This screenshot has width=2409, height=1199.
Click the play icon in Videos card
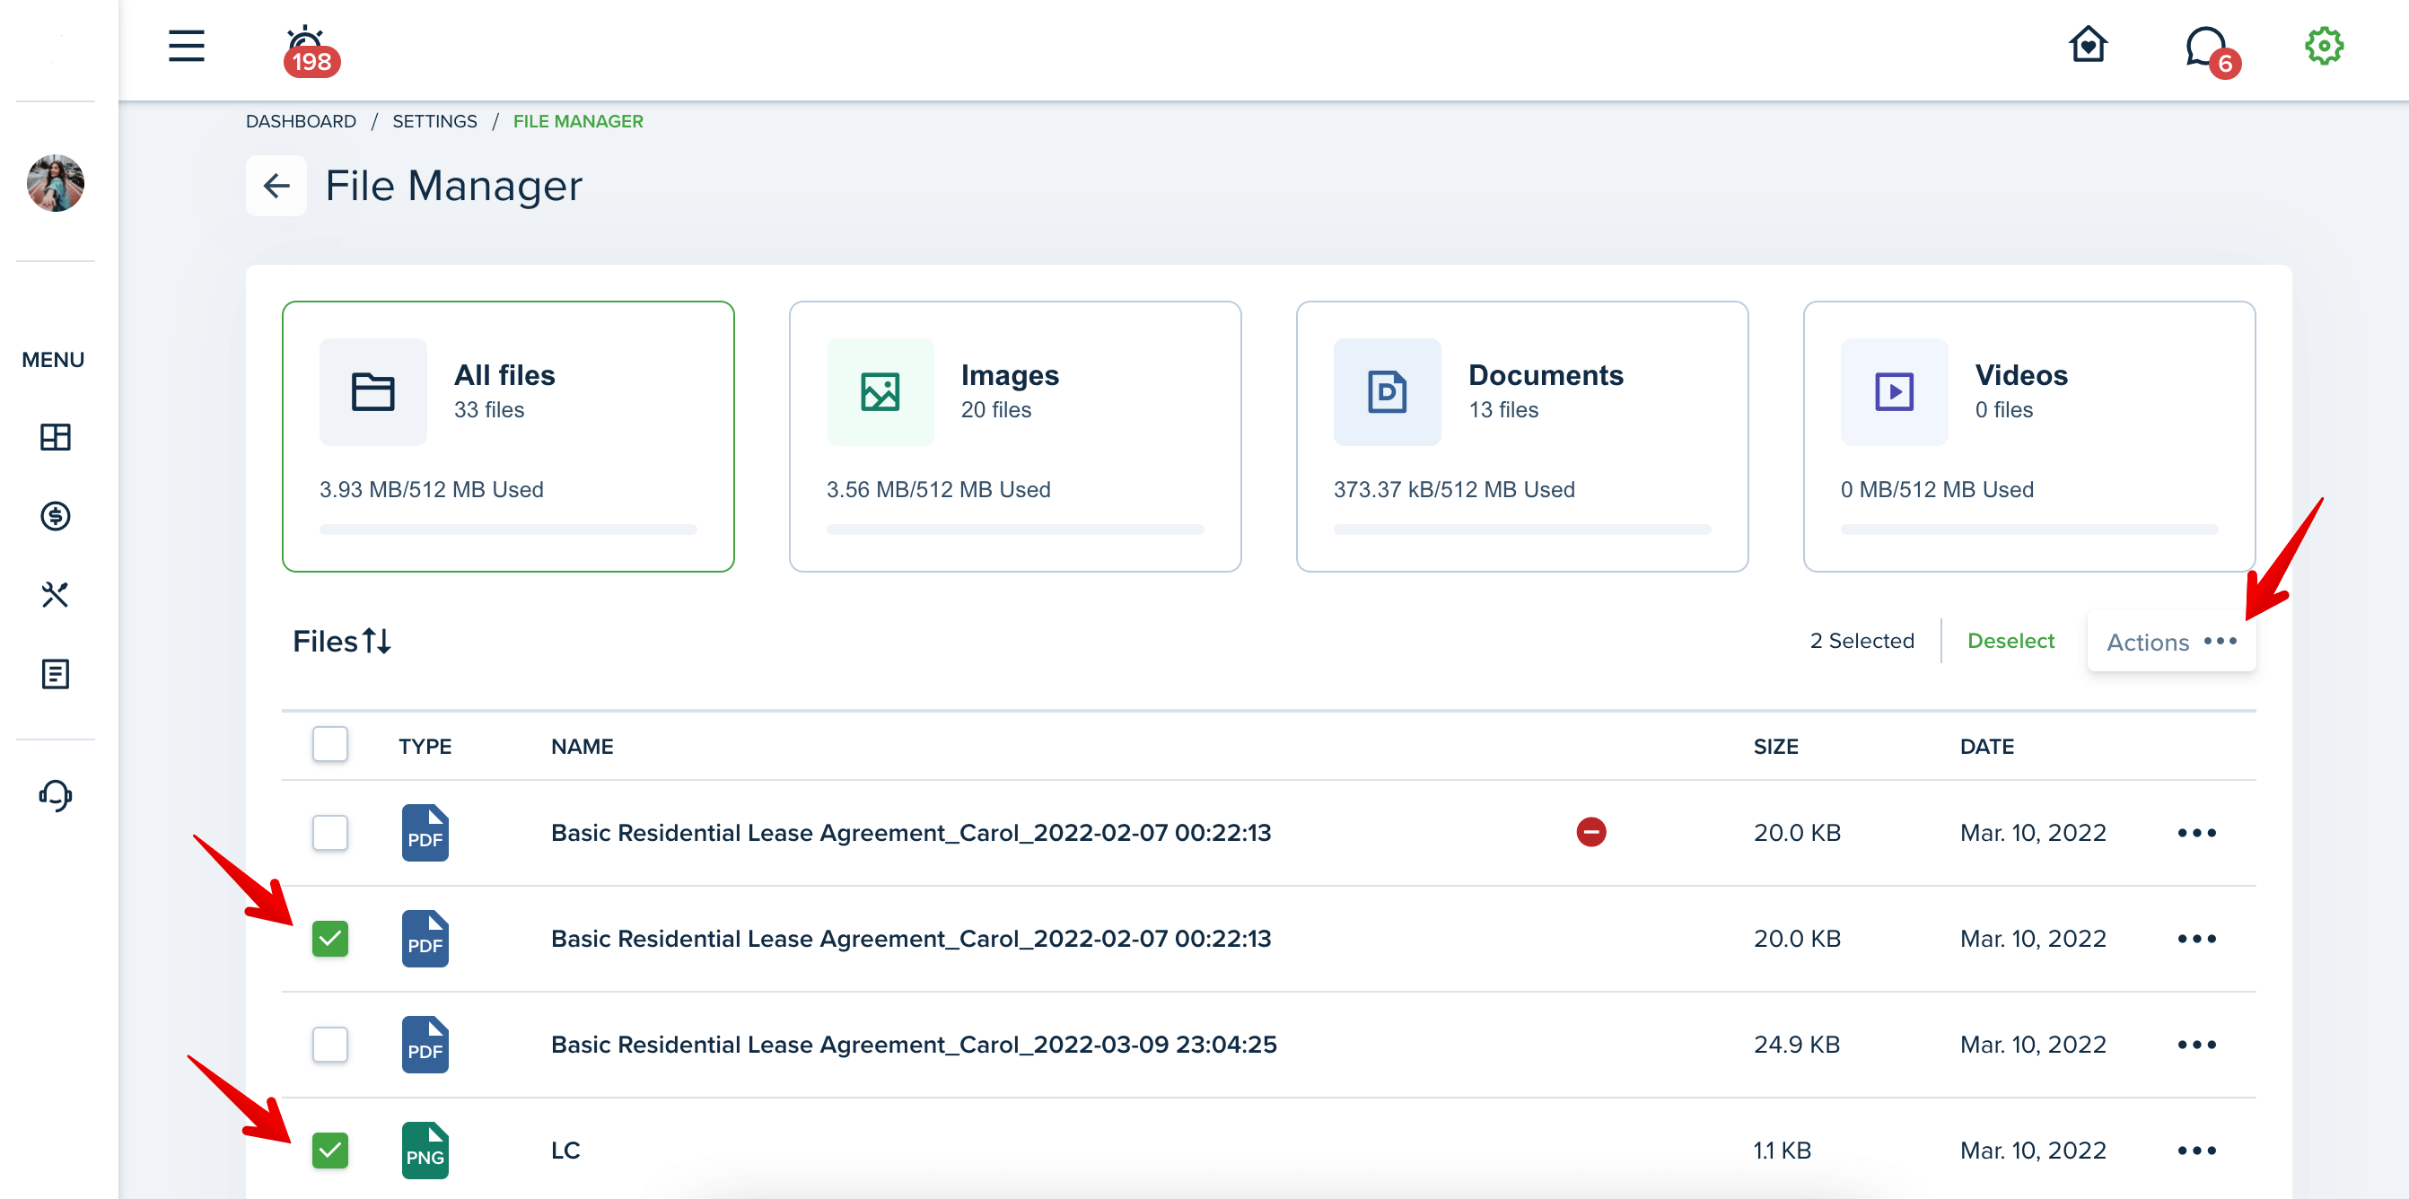[x=1894, y=392]
